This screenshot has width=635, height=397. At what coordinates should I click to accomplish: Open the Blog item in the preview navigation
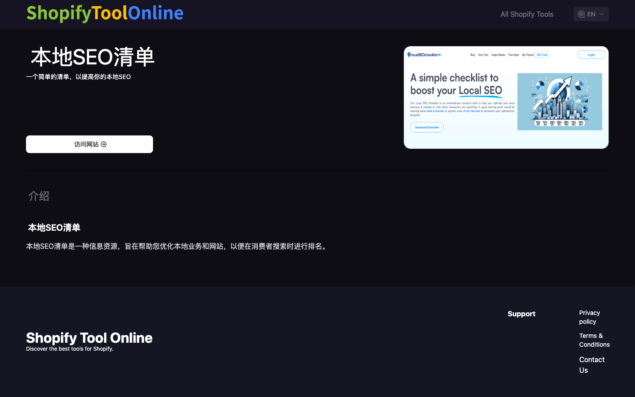click(x=473, y=55)
